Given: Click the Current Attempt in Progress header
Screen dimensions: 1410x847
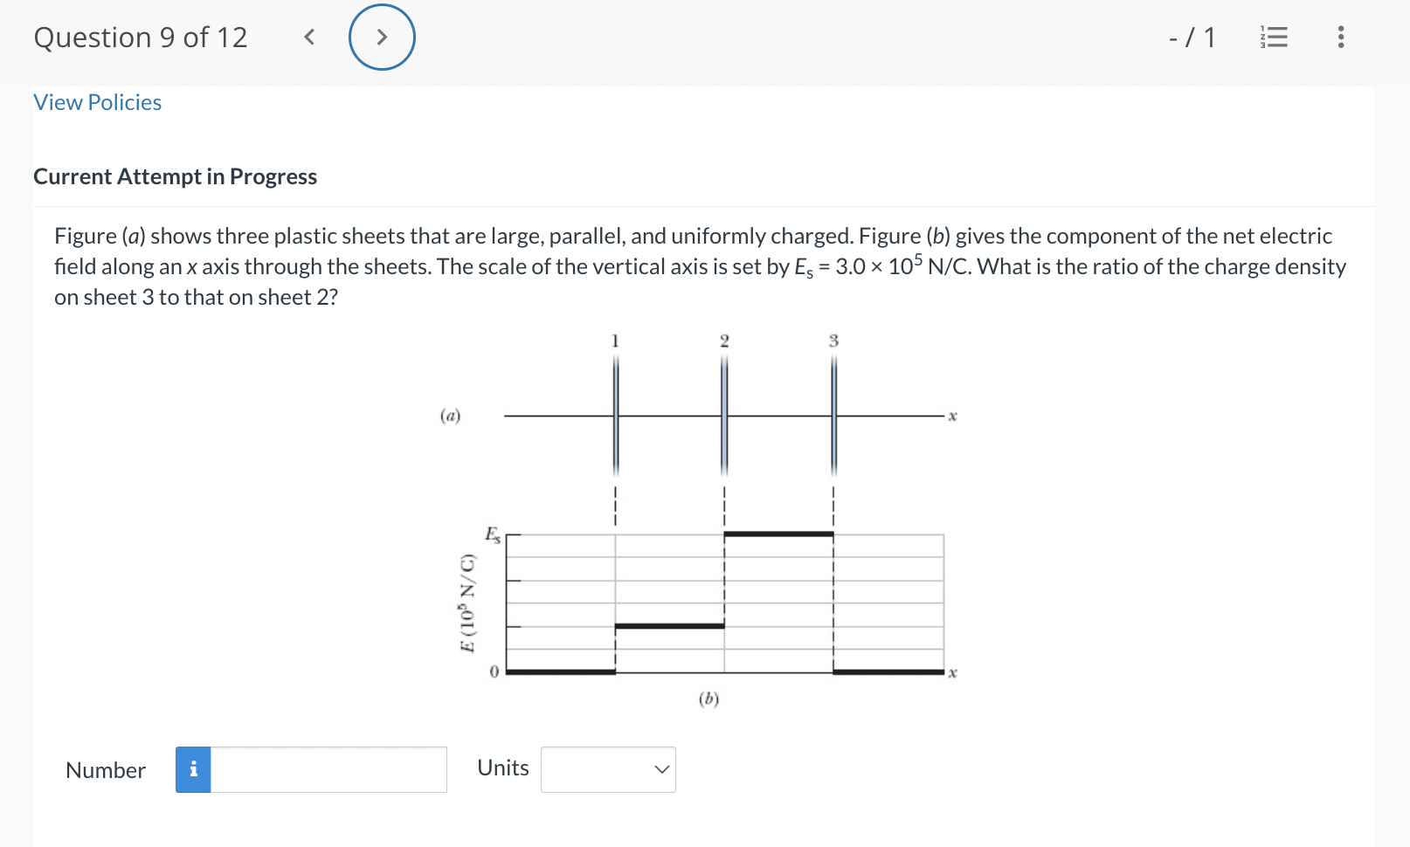Looking at the screenshot, I should click(x=175, y=176).
